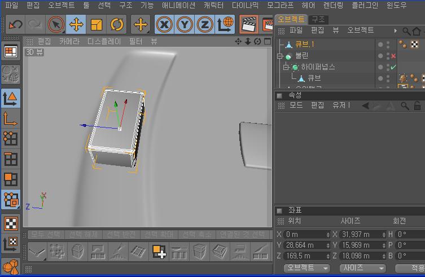Toggle 큐브 child visibility dot
The height and width of the screenshot is (277, 425).
click(380, 78)
